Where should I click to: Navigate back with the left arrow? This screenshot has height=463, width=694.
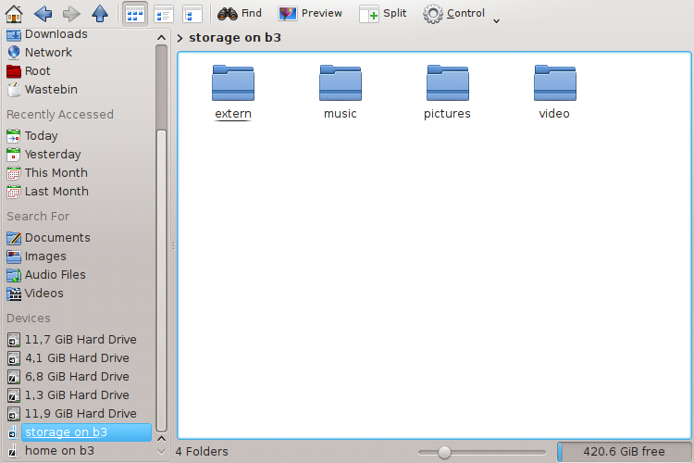pos(43,13)
